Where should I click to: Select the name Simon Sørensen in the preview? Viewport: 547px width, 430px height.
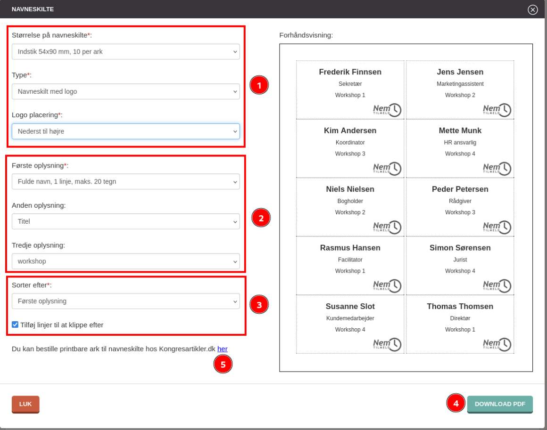460,248
